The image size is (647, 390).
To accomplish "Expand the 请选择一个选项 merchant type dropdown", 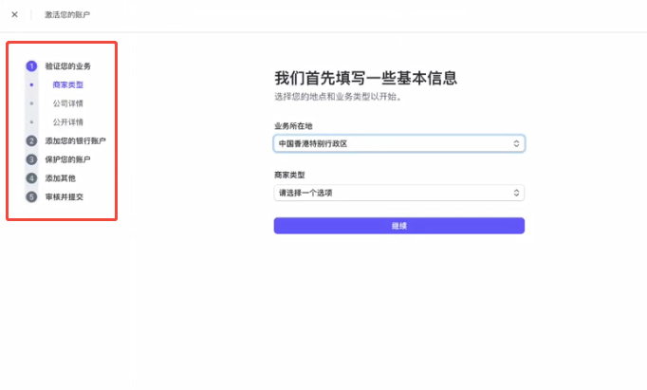I will (398, 193).
